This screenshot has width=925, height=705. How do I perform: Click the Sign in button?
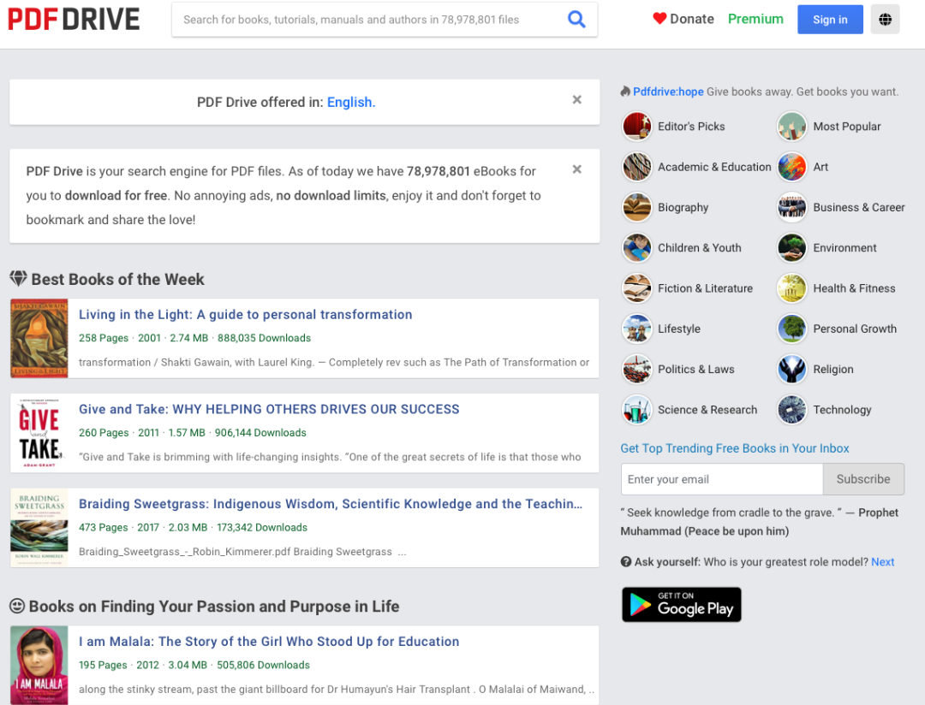[830, 20]
